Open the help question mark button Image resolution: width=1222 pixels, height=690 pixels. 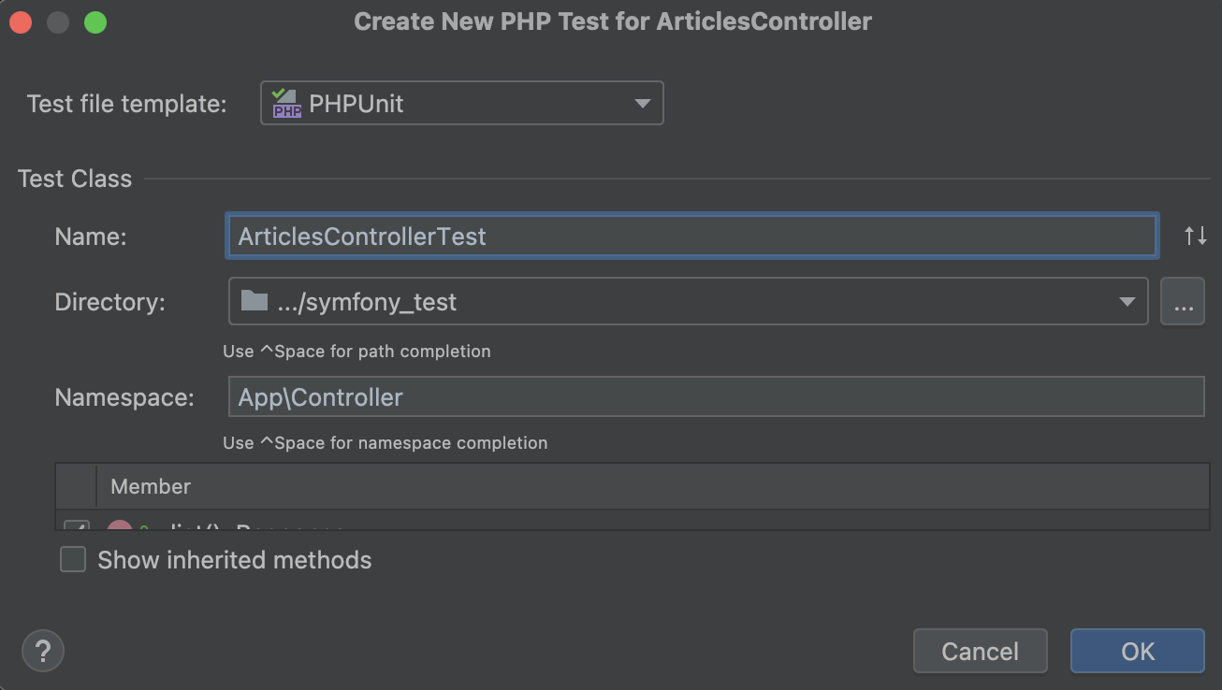(x=42, y=651)
